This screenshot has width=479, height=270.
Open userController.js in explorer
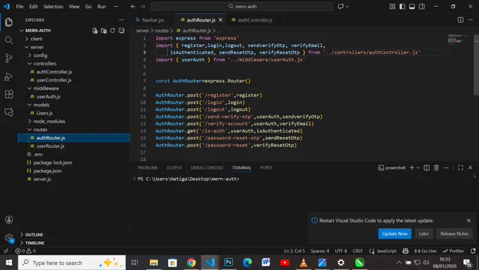54,80
